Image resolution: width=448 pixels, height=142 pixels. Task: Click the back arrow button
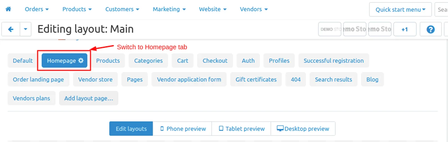pyautogui.click(x=11, y=29)
